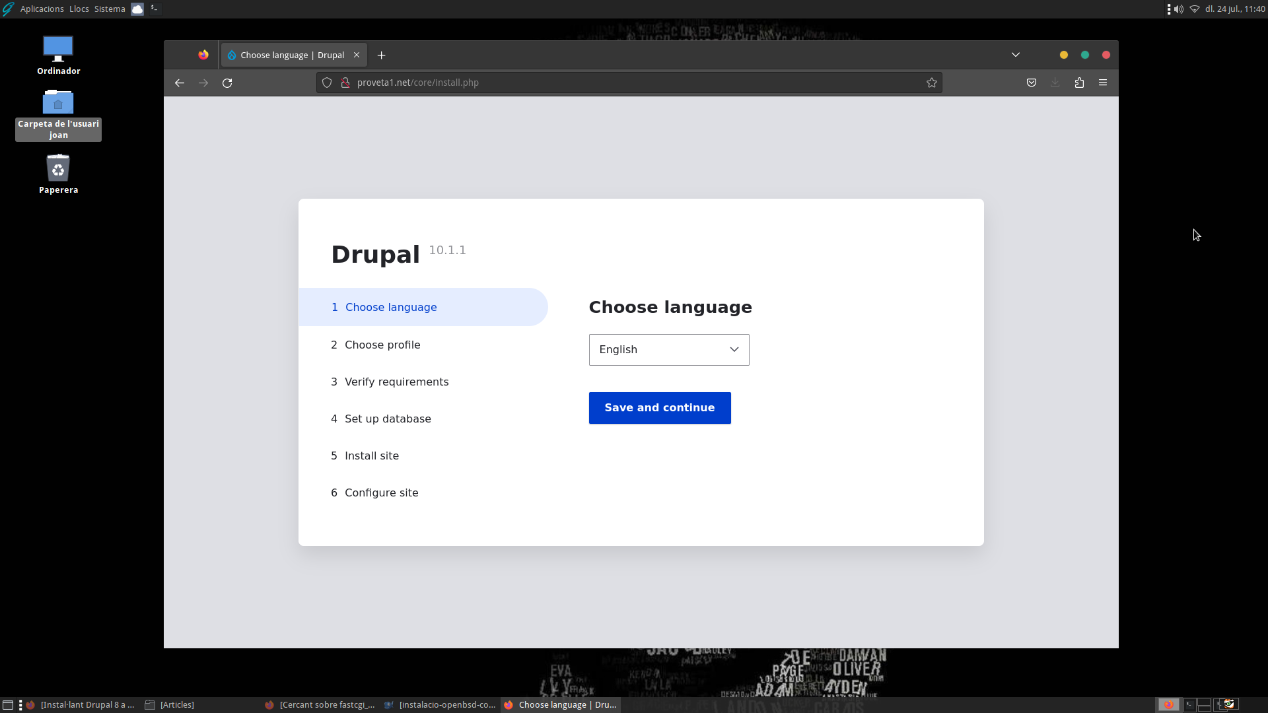This screenshot has height=713, width=1268.
Task: Open the Aplicacions menu
Action: (x=42, y=9)
